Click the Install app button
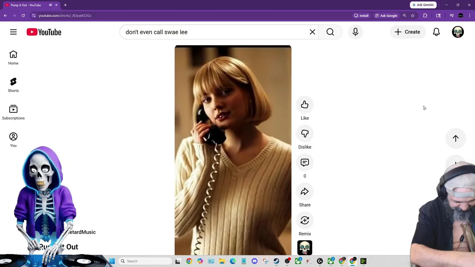The width and height of the screenshot is (475, 267). (361, 16)
